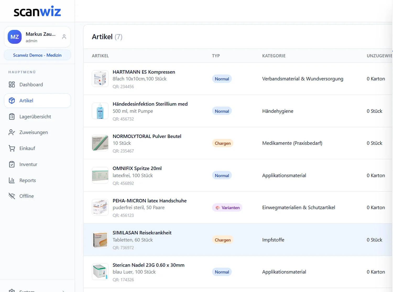This screenshot has height=292, width=393.
Task: Click the Artikel (7) page heading
Action: click(x=107, y=37)
